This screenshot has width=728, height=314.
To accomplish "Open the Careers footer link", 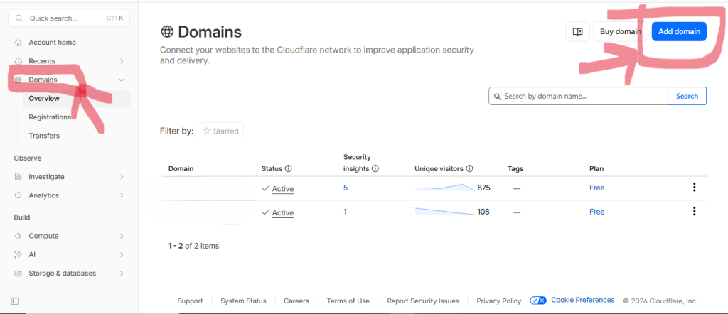I will (296, 301).
